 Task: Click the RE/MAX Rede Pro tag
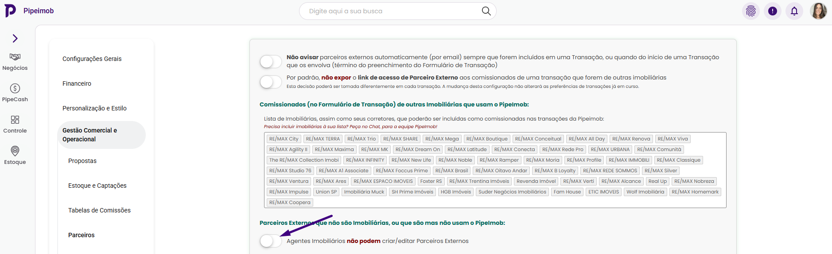point(563,149)
